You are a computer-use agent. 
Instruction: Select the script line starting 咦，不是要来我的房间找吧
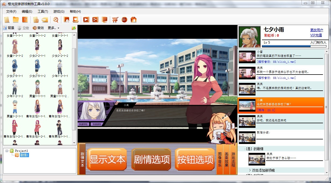pyautogui.click(x=281, y=89)
